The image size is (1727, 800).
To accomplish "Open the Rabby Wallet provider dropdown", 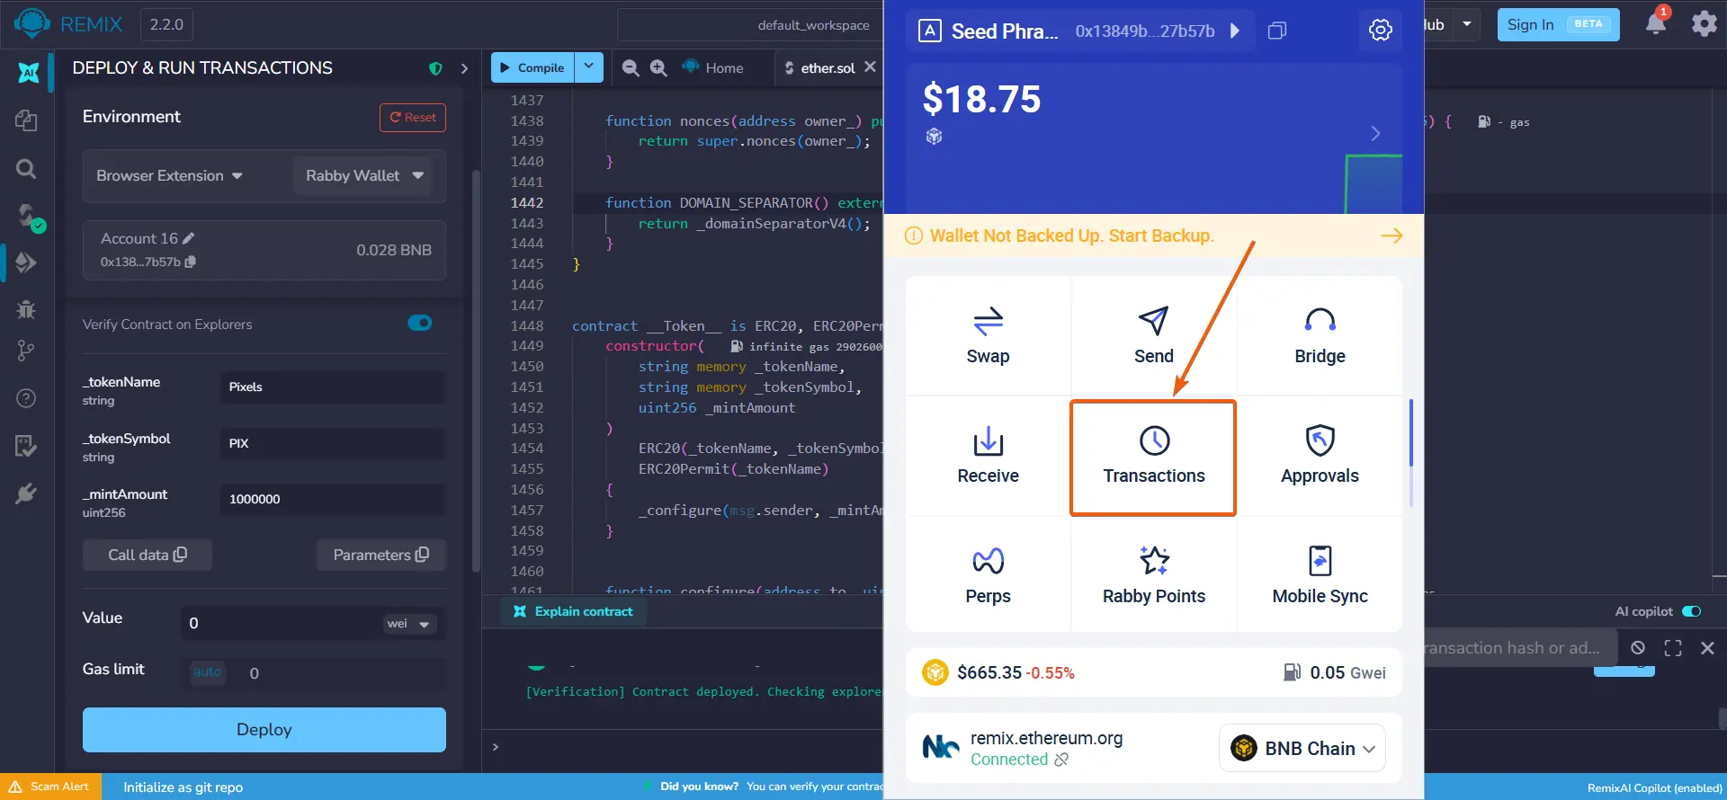I will [364, 175].
